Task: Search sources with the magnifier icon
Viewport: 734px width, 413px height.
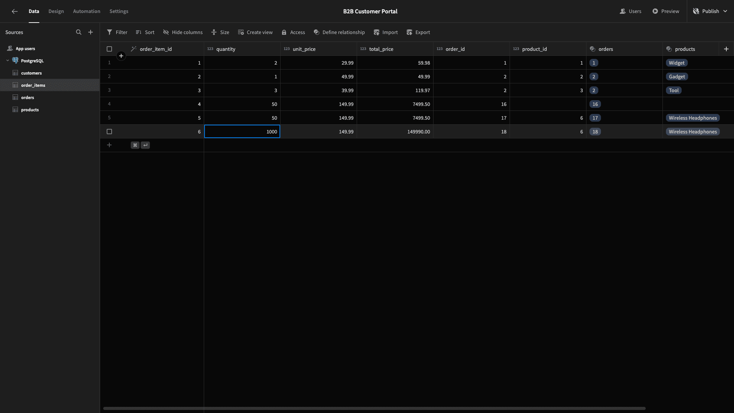Action: coord(79,32)
